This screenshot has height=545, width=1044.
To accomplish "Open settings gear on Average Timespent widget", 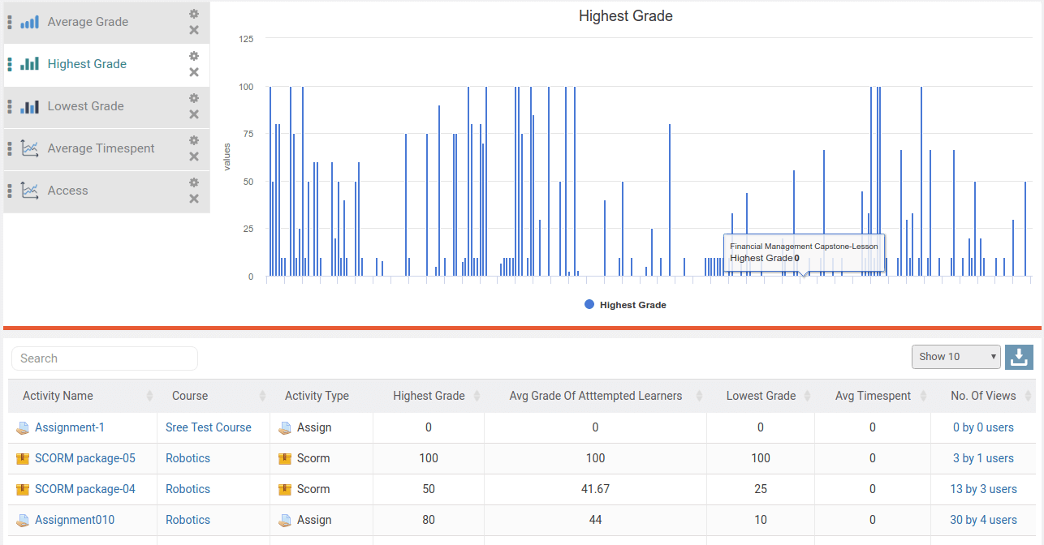I will (193, 139).
